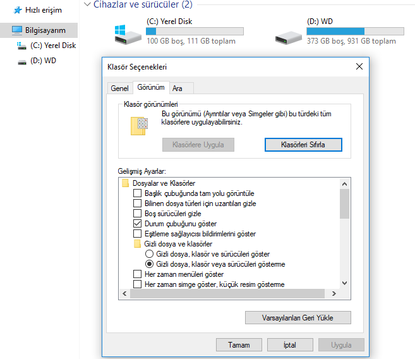Image resolution: width=415 pixels, height=359 pixels.
Task: Select (D:) WD in navigation pane
Action: tap(43, 61)
